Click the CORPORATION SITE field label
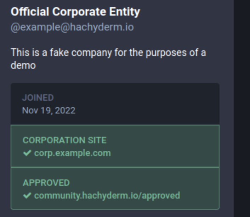250x217 pixels. point(64,140)
